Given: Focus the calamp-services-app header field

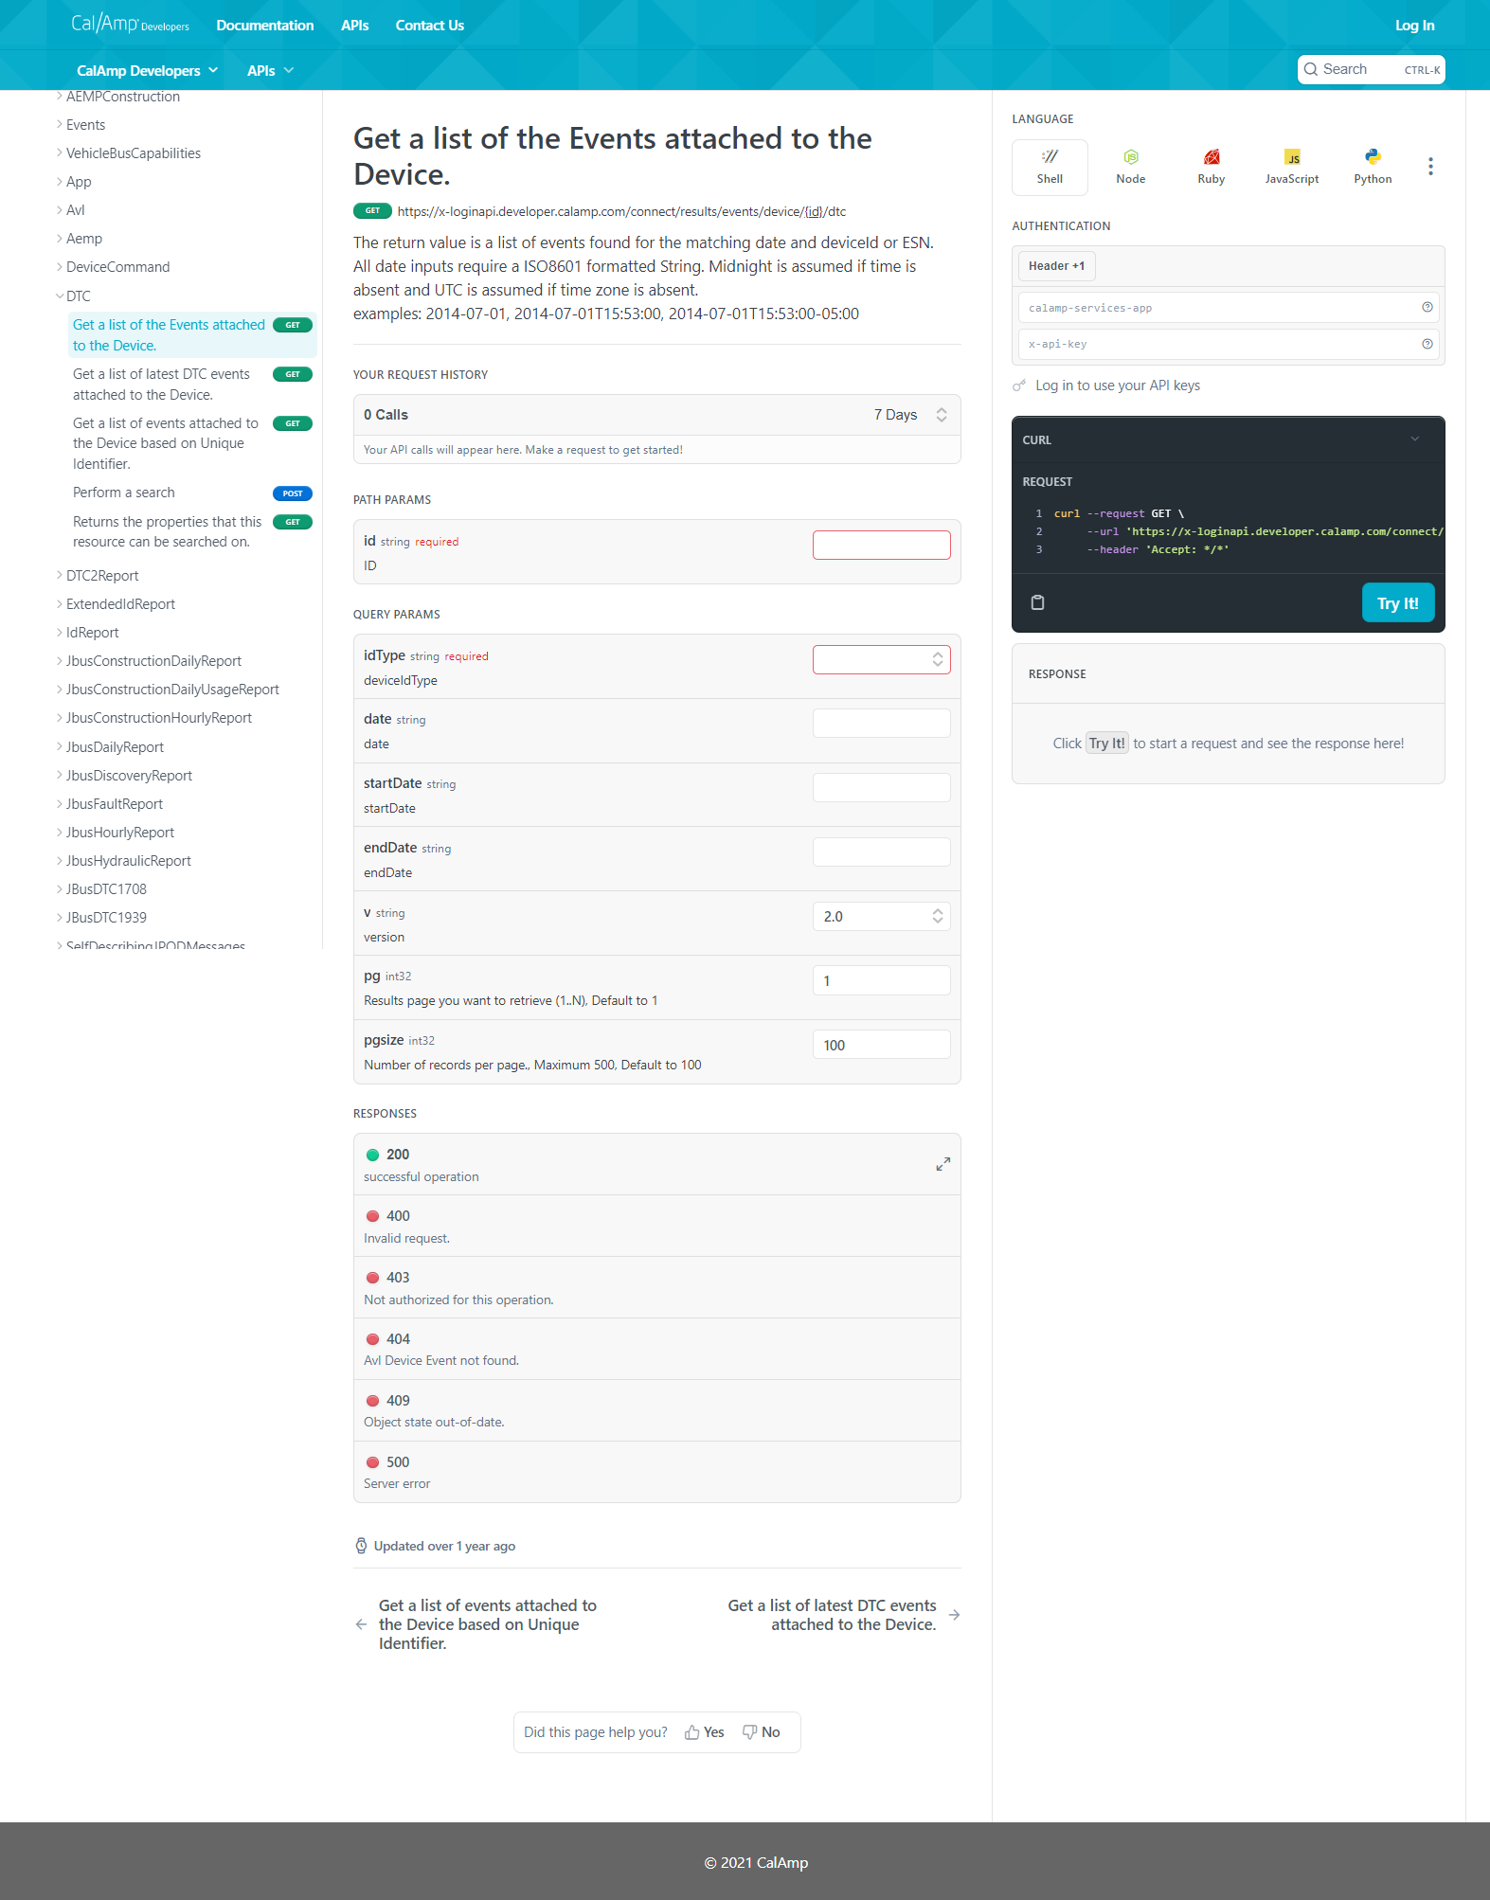Looking at the screenshot, I should pos(1228,307).
